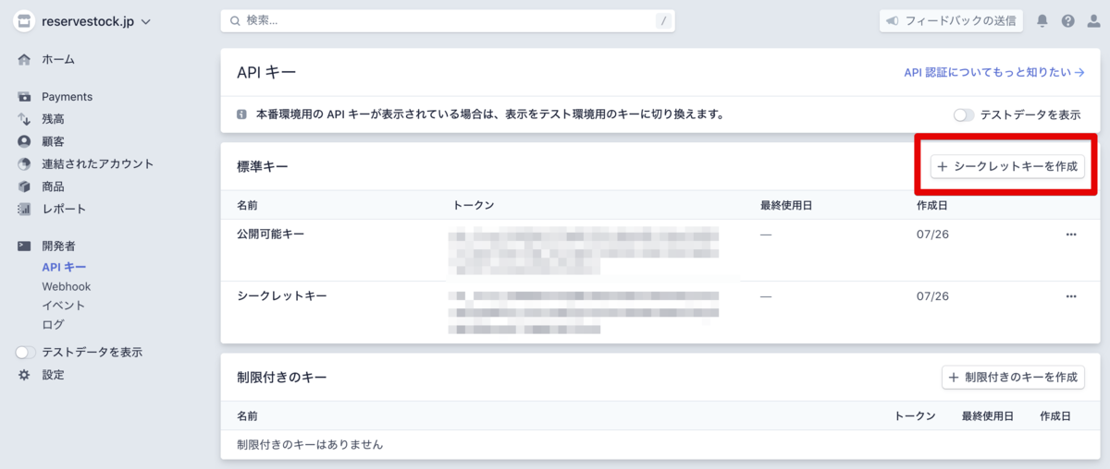Click the 連結されたアカウント globe icon
Viewport: 1110px width, 469px height.
(x=24, y=164)
